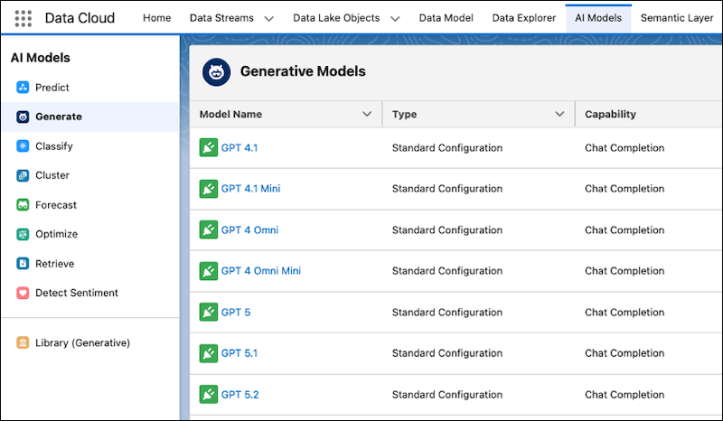Click the Classify sidebar icon
Screen dimensions: 723x421
coord(23,146)
